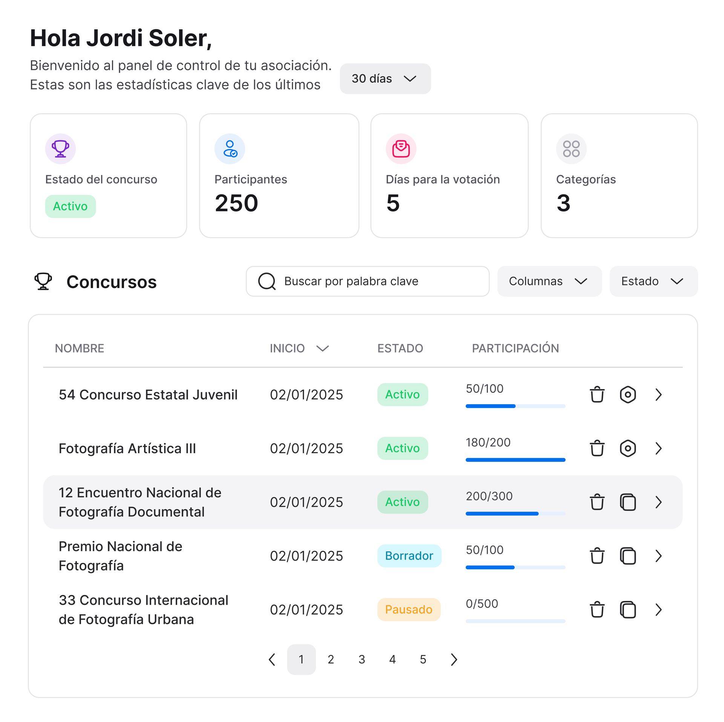Open settings icon for 54 Concurso Estatal Juvenil
This screenshot has height=722, width=724.
click(x=627, y=394)
